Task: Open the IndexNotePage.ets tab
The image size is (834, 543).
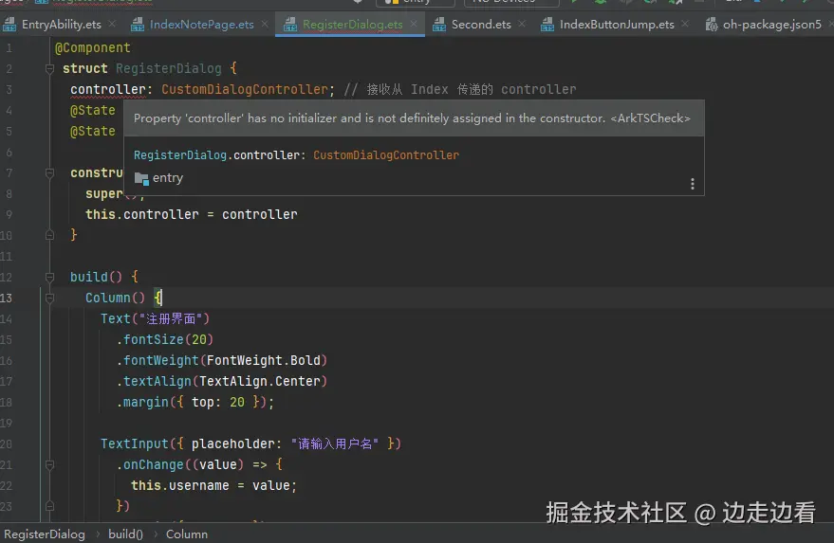Action: coord(201,25)
